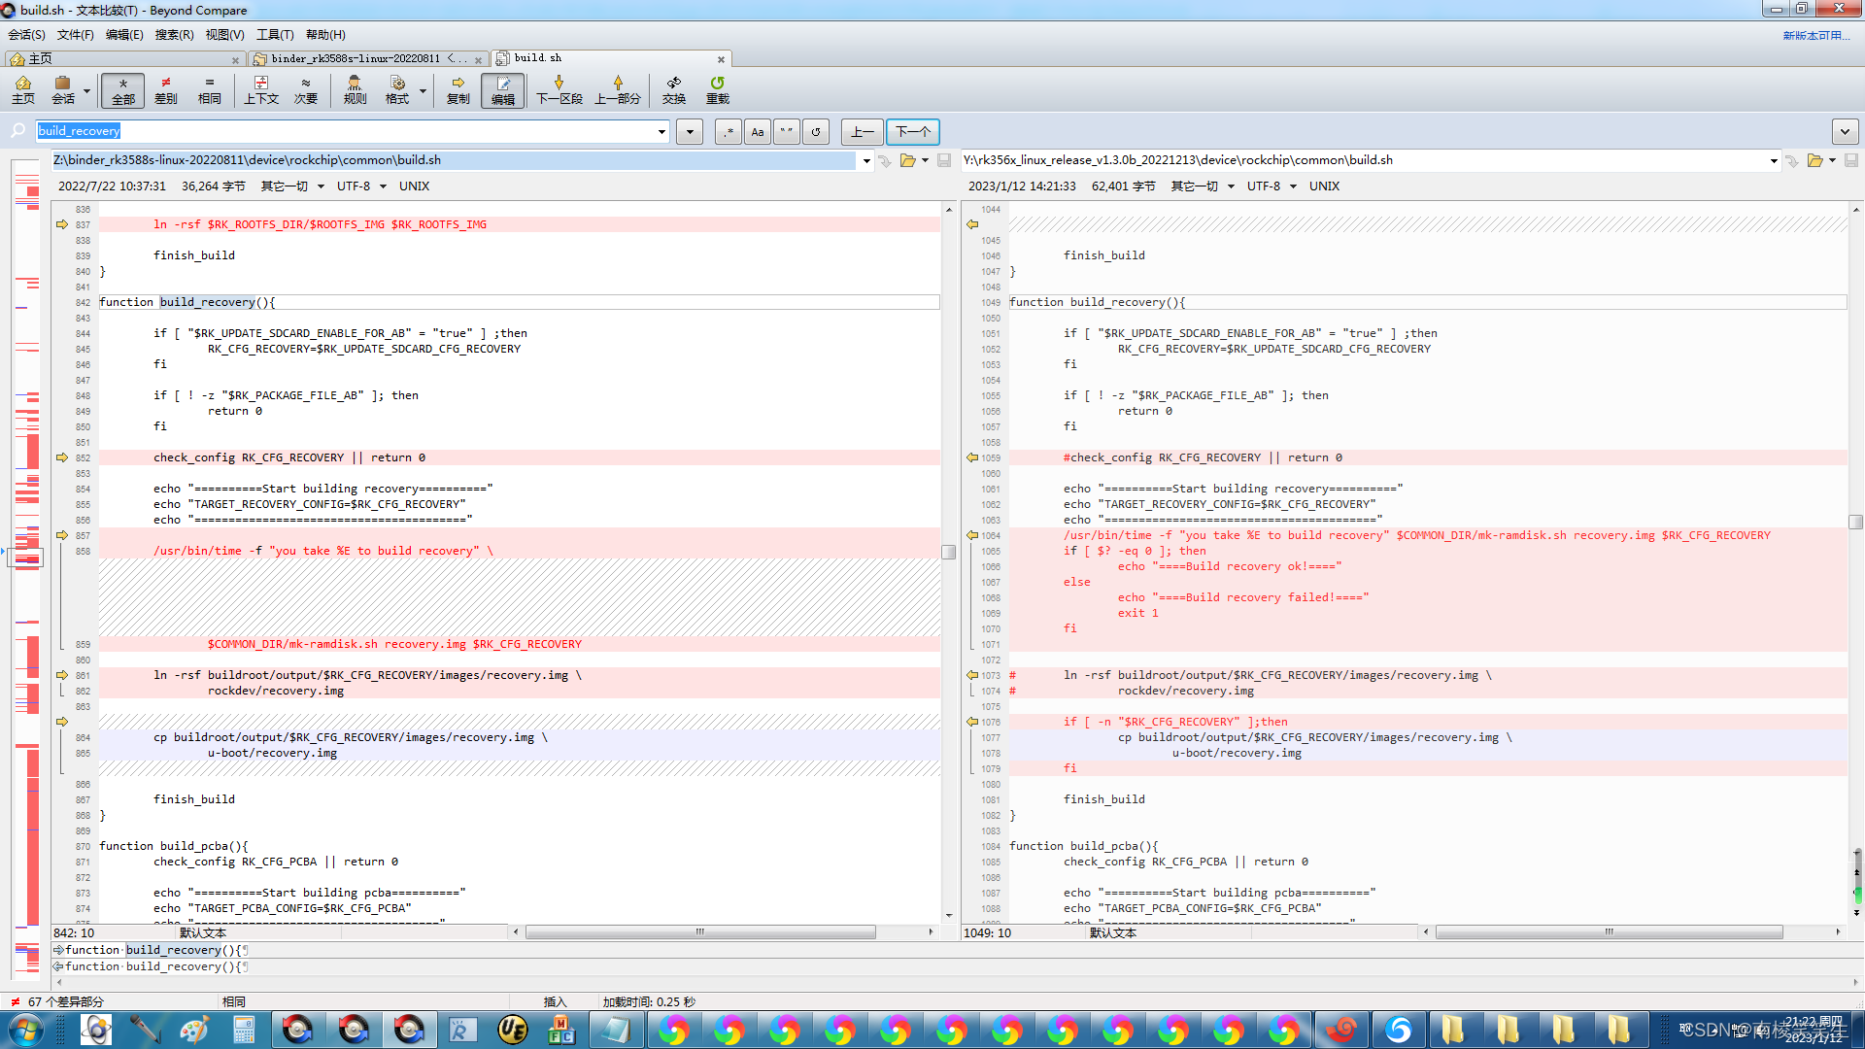Swap sides with the 交换 button

[x=673, y=89]
